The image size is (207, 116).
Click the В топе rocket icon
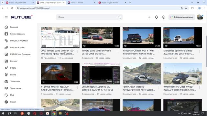(6, 68)
